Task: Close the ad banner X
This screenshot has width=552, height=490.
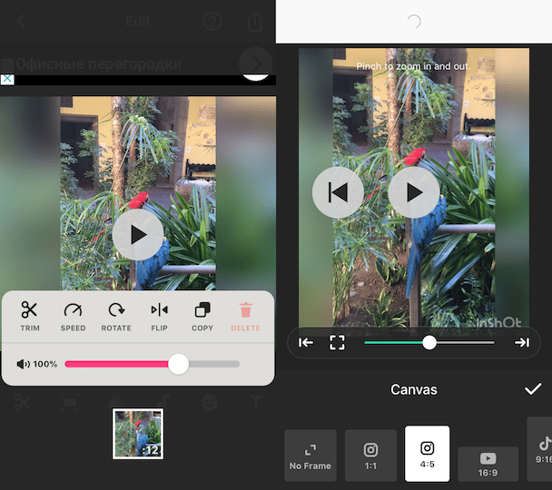Action: click(x=7, y=79)
